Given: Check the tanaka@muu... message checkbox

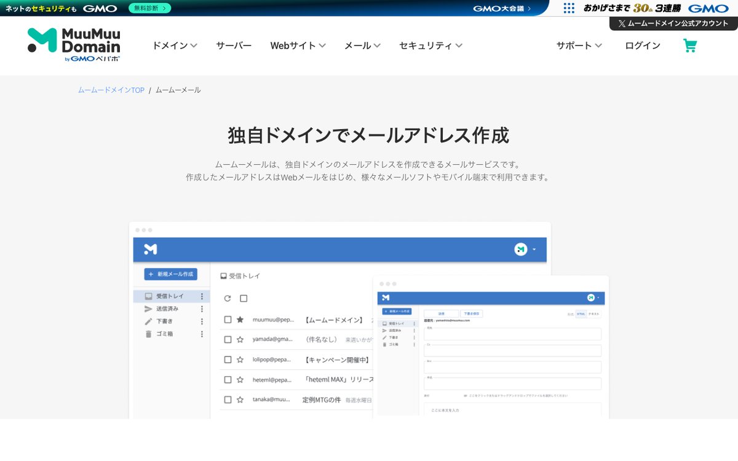Looking at the screenshot, I should pyautogui.click(x=228, y=400).
